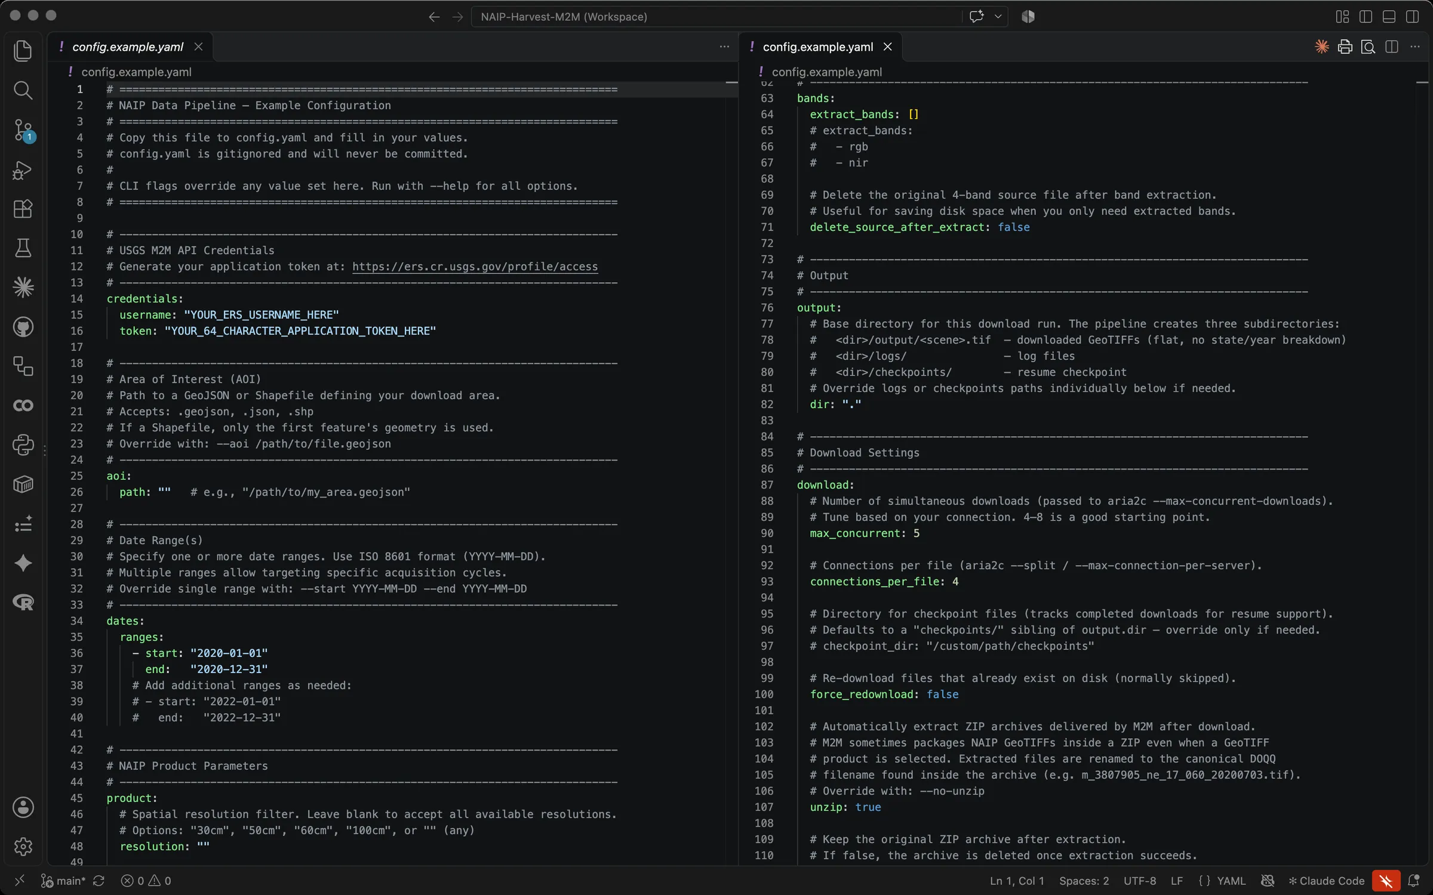1433x895 pixels.
Task: Open more actions menu of left editor group
Action: [x=724, y=47]
